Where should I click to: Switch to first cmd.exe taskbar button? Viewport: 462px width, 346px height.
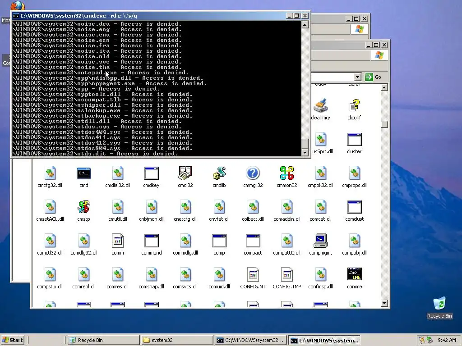tap(250, 340)
